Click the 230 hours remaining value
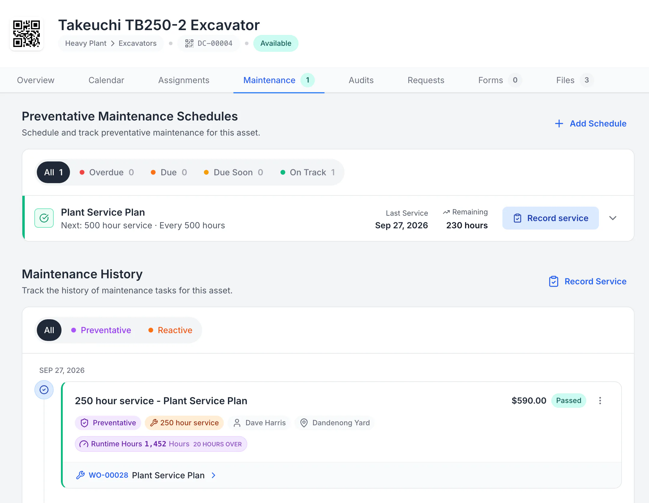The image size is (649, 503). [x=467, y=225]
